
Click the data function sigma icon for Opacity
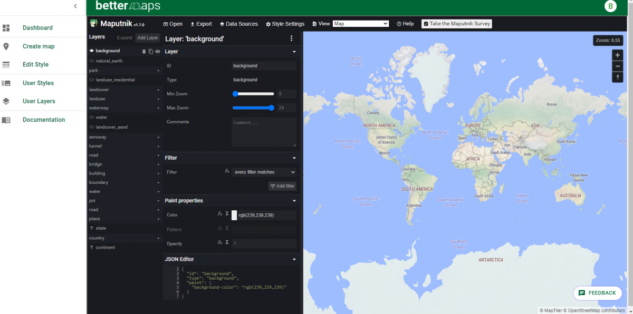227,243
